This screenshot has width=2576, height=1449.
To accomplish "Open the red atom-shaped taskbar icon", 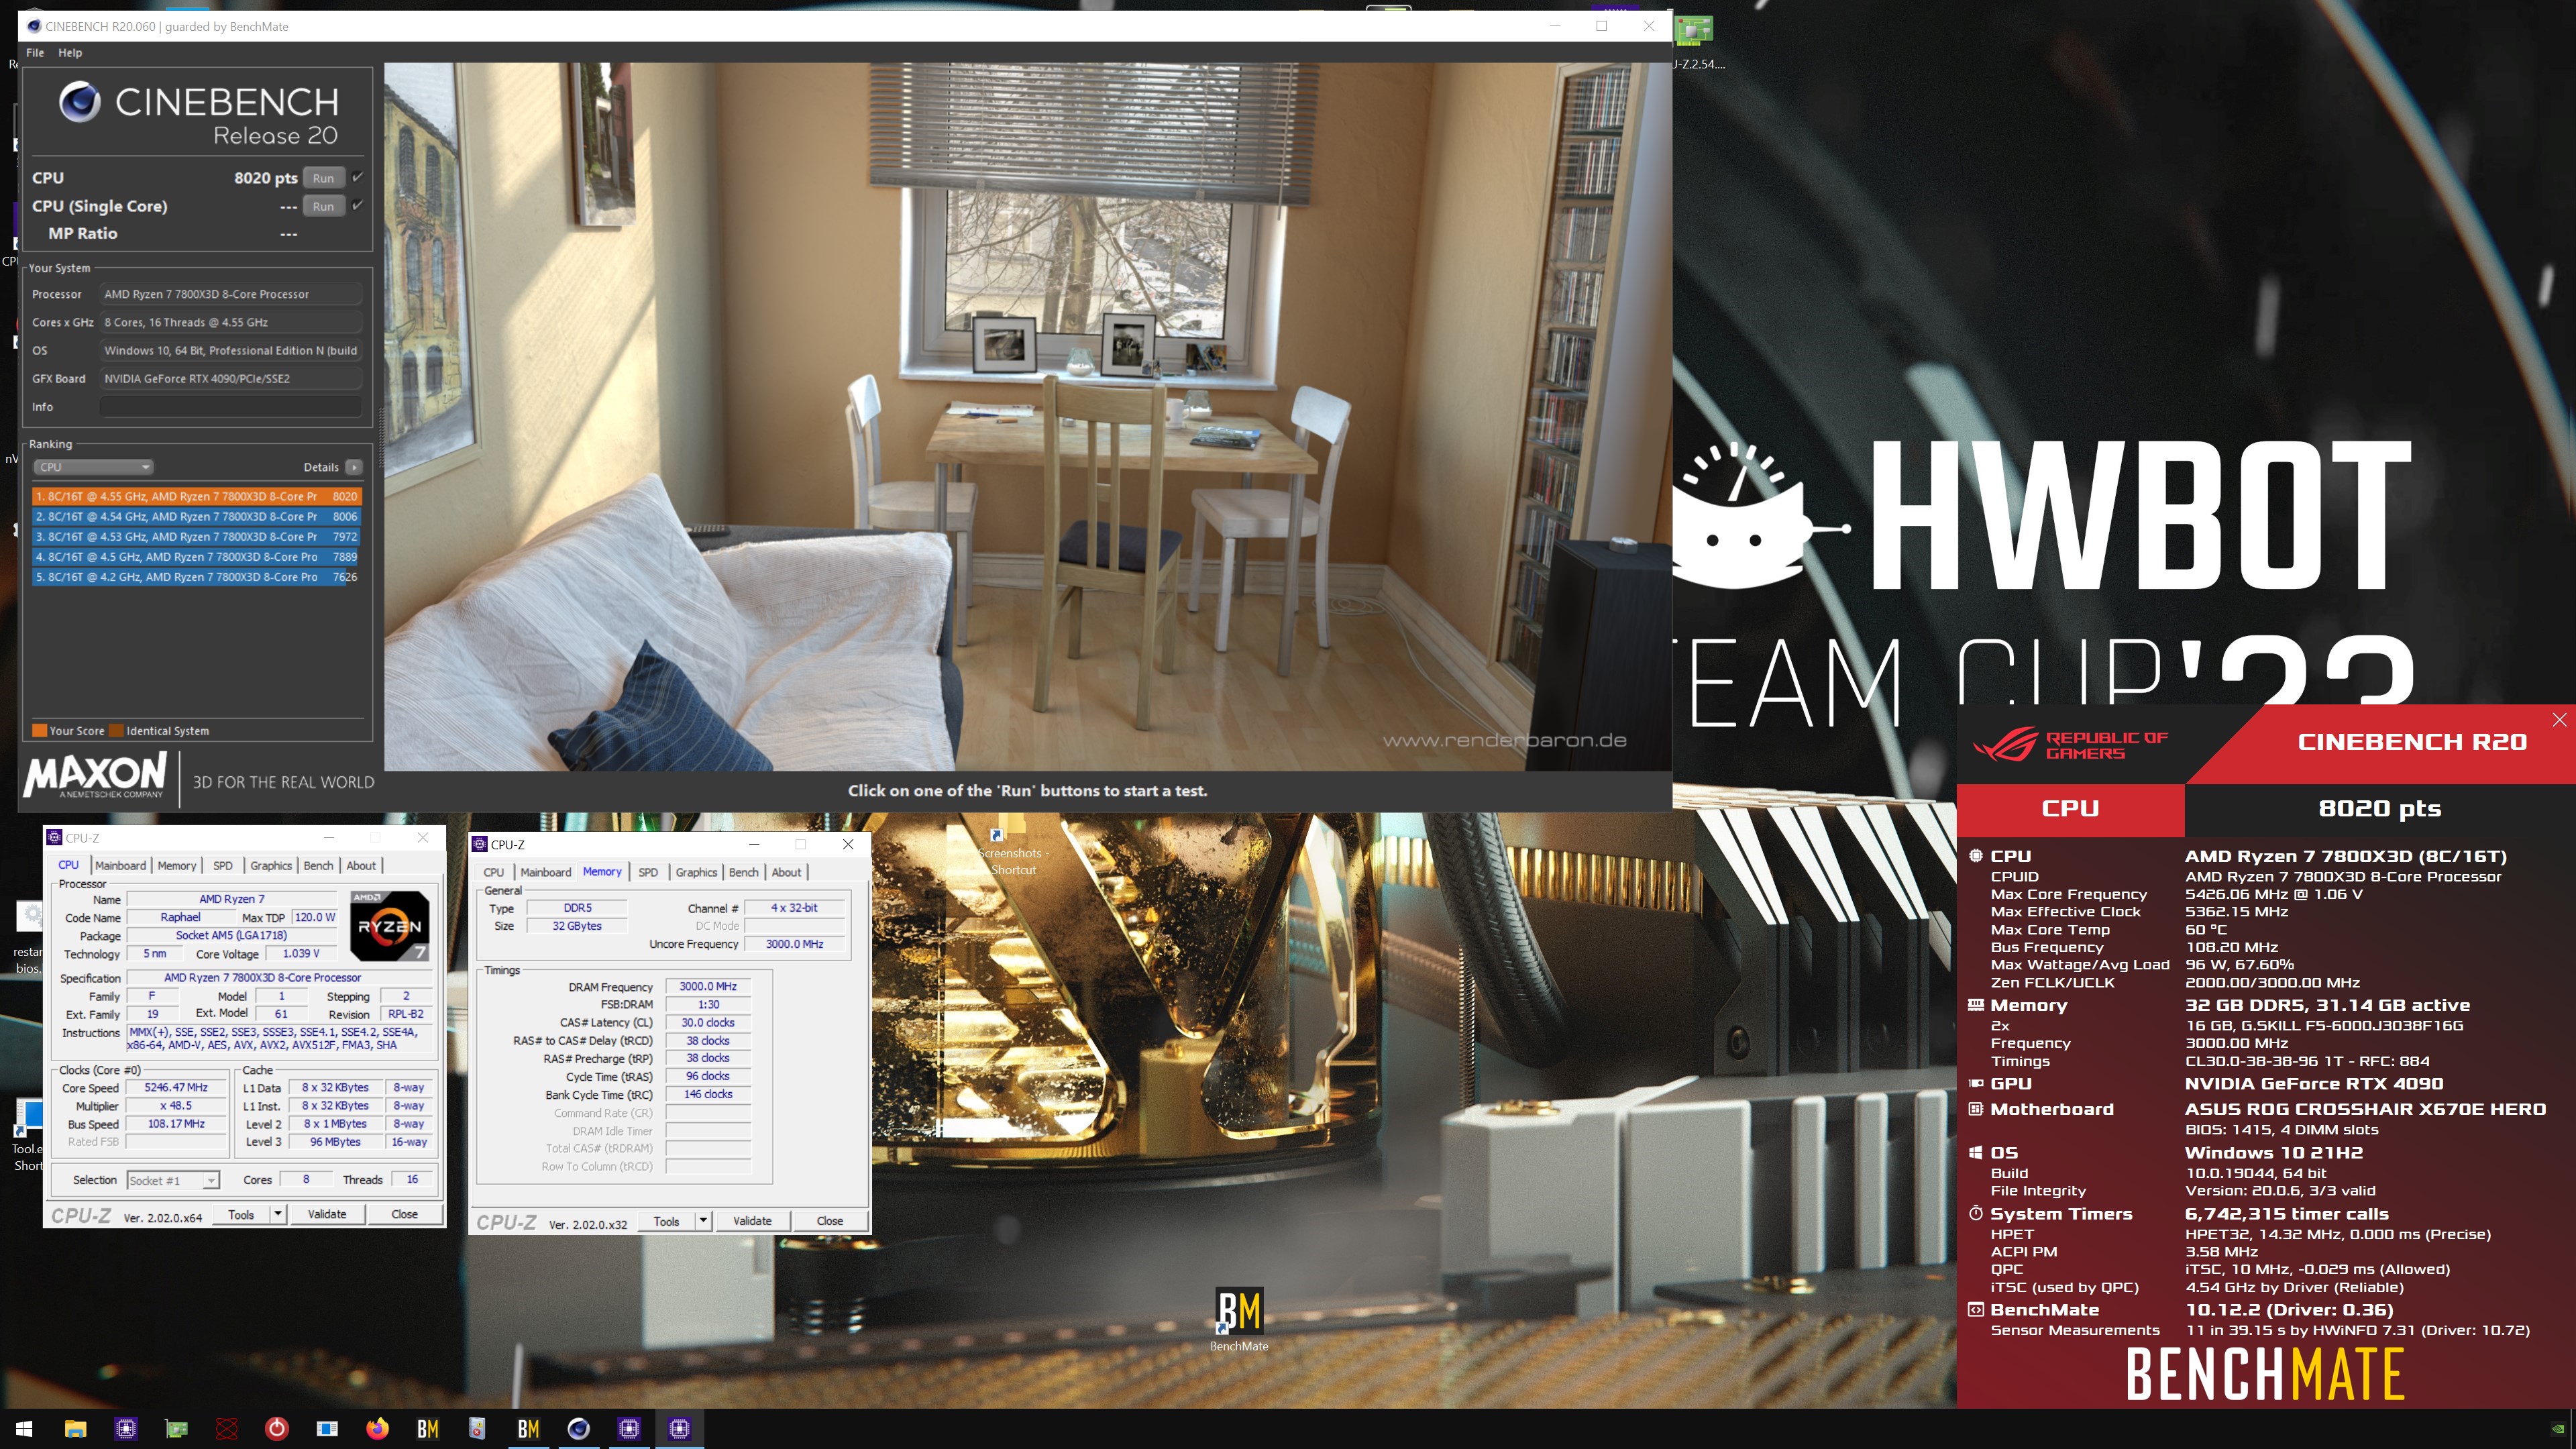I will click(227, 1428).
